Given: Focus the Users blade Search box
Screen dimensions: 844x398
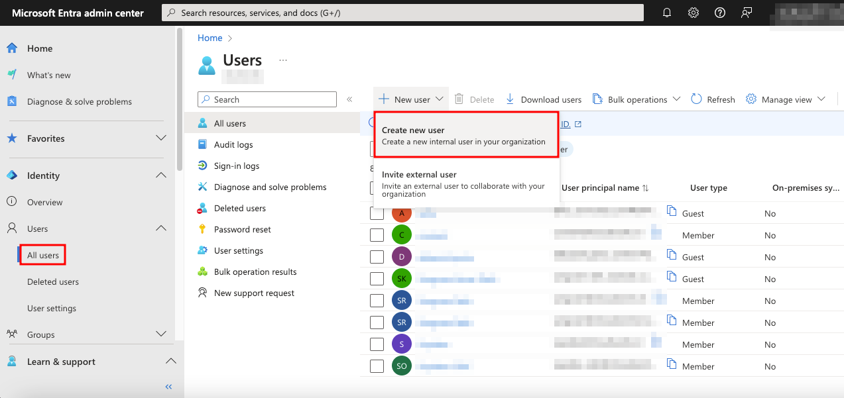Looking at the screenshot, I should (x=267, y=99).
